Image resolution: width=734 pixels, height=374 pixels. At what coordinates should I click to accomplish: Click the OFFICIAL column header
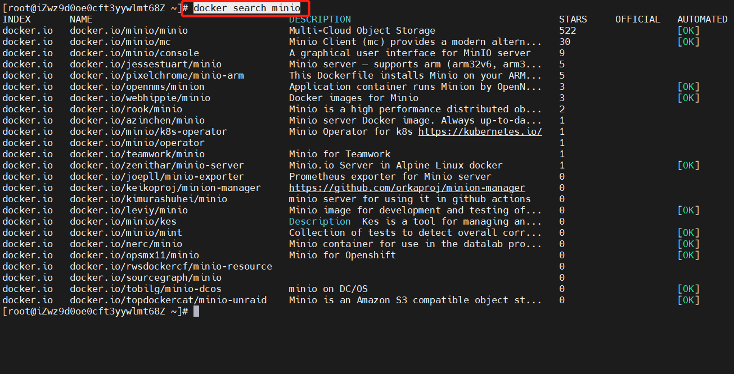click(x=638, y=19)
